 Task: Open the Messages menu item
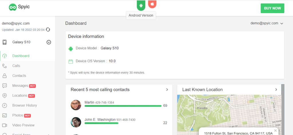pos(27,86)
